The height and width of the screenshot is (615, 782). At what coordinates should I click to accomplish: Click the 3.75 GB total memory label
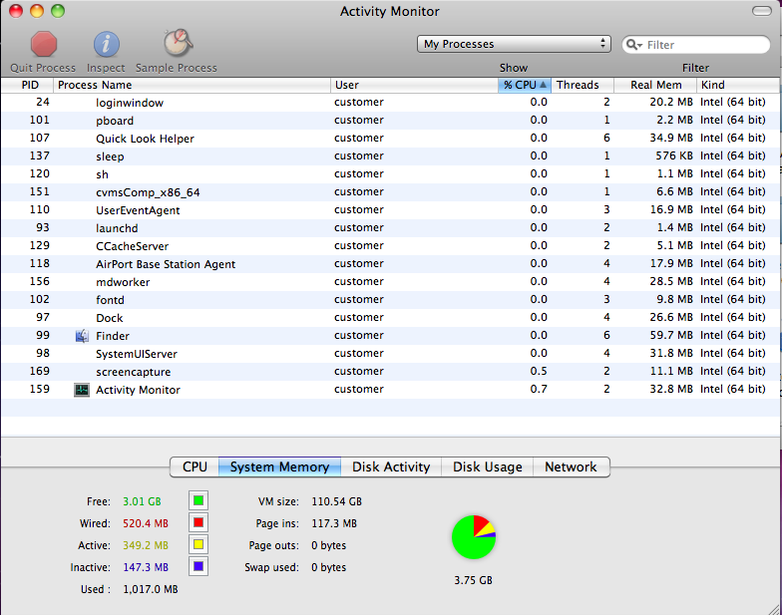[473, 580]
